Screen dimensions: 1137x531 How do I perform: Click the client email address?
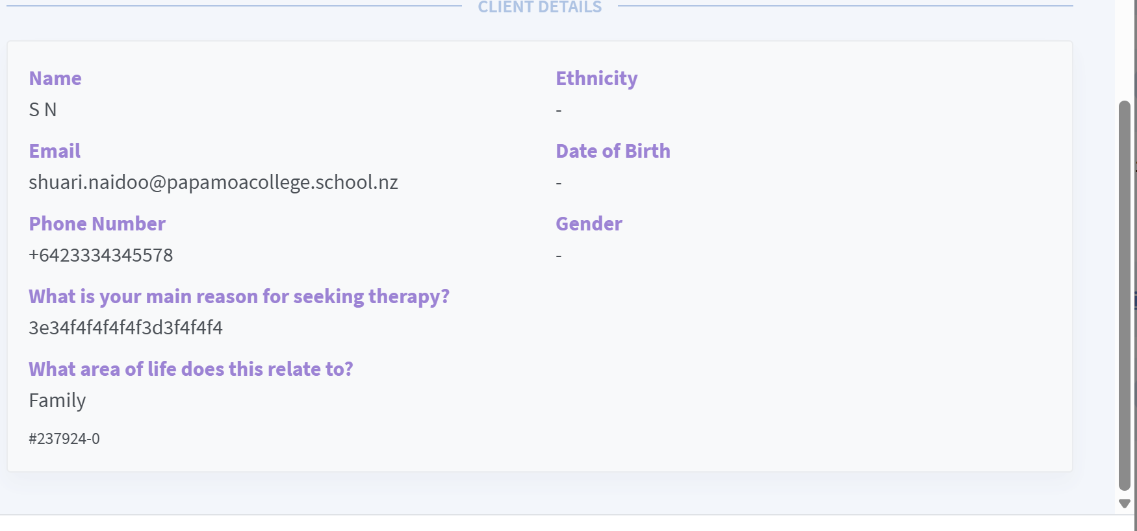click(213, 182)
